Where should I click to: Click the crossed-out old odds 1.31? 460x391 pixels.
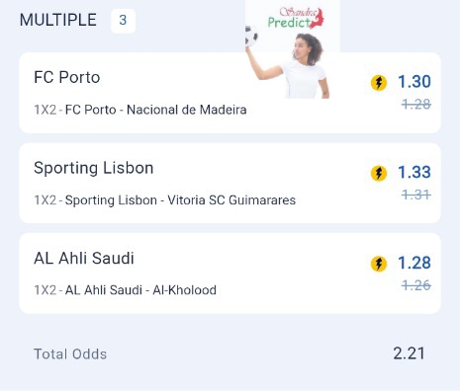[x=416, y=195]
